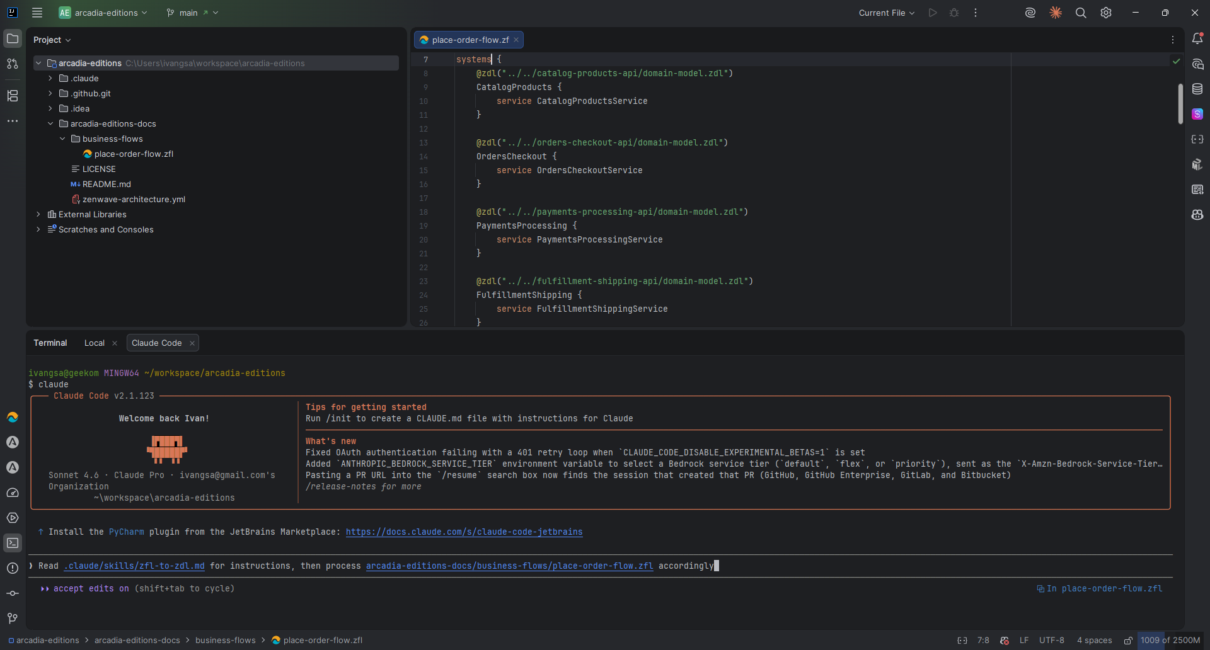Screen dimensions: 1210x650
Task: Show more tool windows ellipsis
Action: click(x=13, y=121)
